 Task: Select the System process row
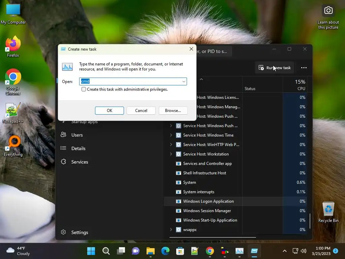236,182
